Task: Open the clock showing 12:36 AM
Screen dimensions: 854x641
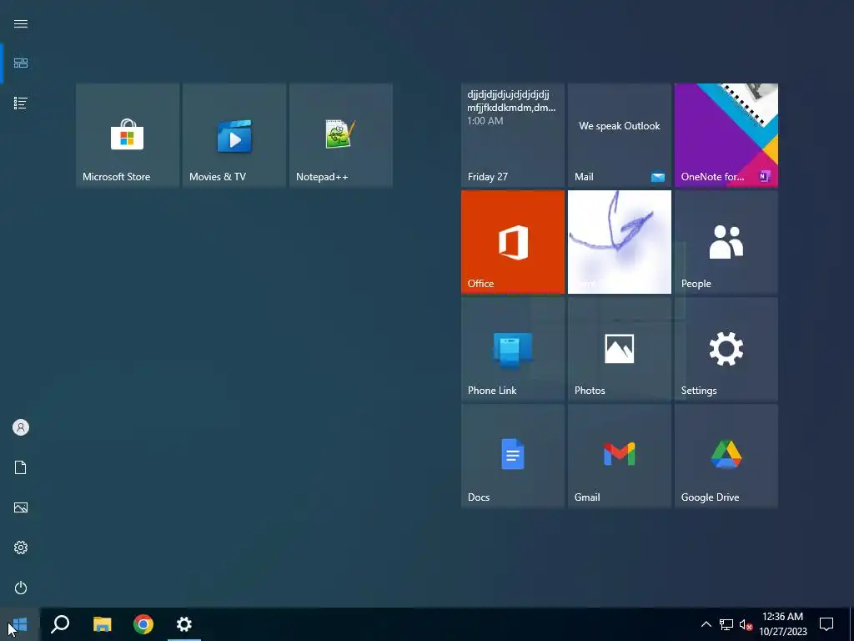Action: pyautogui.click(x=782, y=624)
